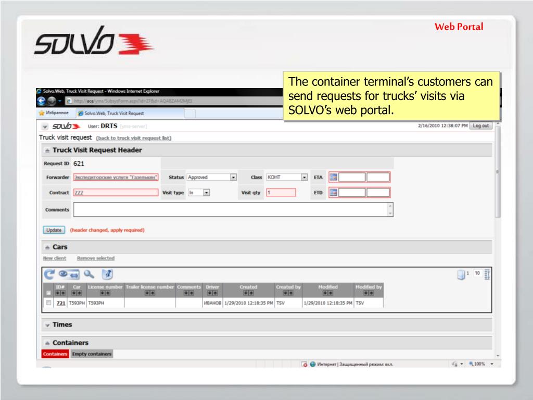Open IE recent pages dropdown arrow

60,101
